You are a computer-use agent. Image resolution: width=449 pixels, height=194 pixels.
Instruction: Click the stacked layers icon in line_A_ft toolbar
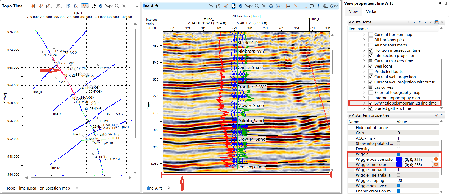point(271,6)
